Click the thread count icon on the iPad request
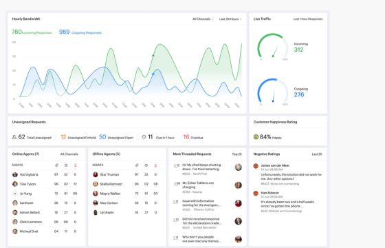 177,165
